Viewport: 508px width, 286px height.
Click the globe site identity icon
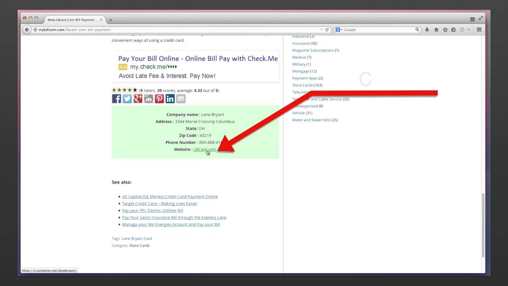tap(35, 30)
